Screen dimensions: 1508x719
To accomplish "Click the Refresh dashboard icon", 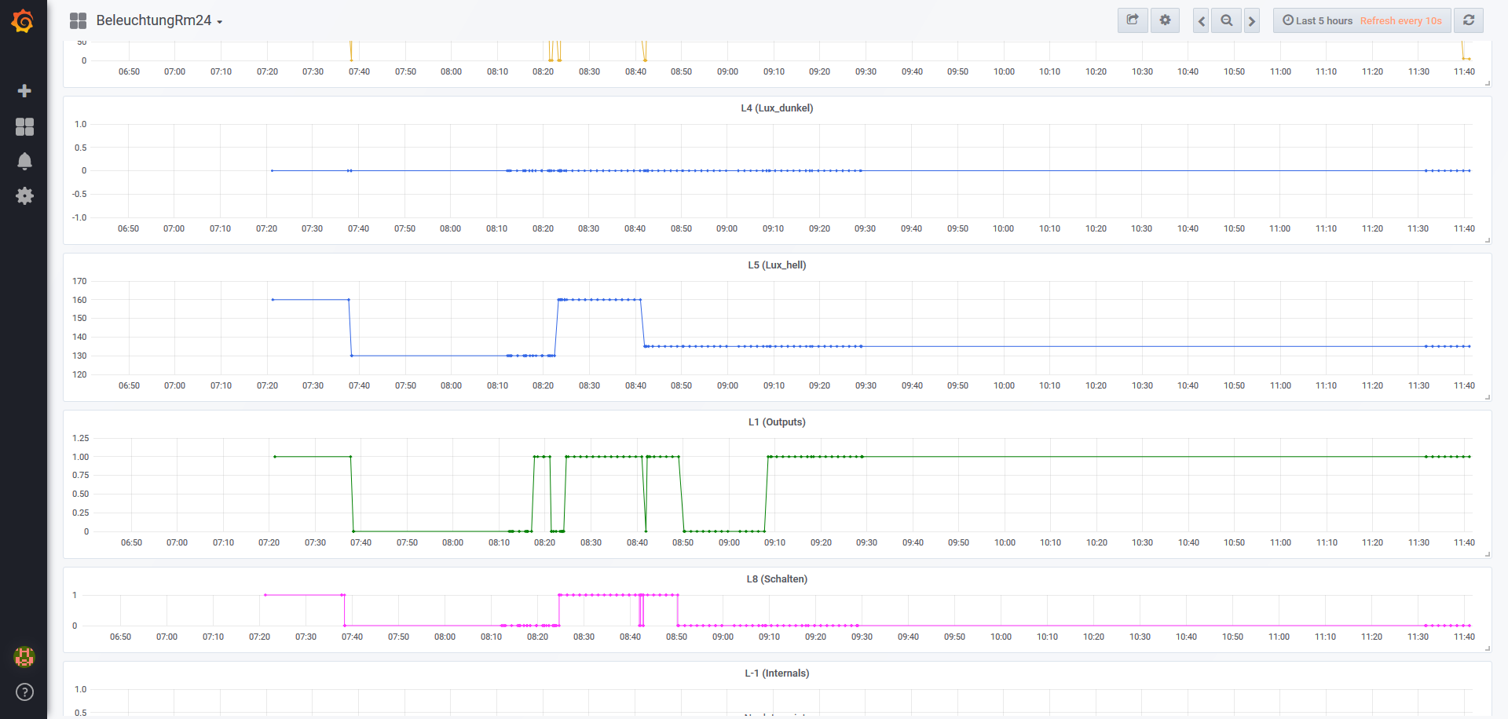I will [1469, 20].
